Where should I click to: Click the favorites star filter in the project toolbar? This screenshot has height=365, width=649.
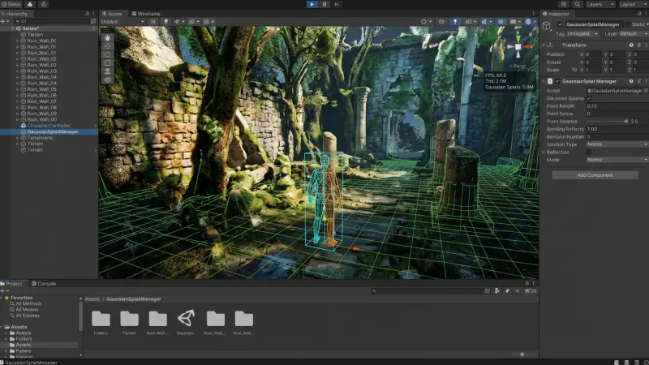517,291
